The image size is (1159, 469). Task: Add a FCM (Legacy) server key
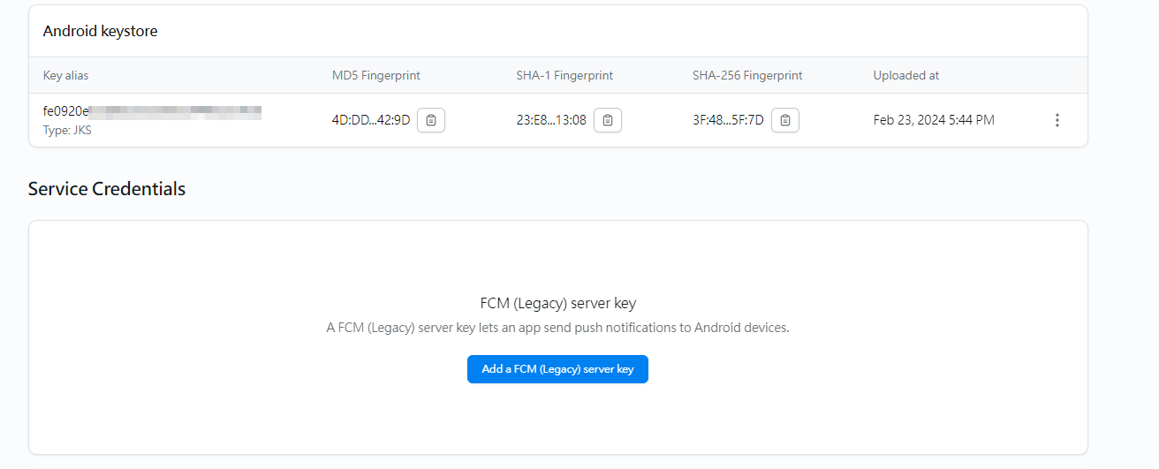[557, 369]
